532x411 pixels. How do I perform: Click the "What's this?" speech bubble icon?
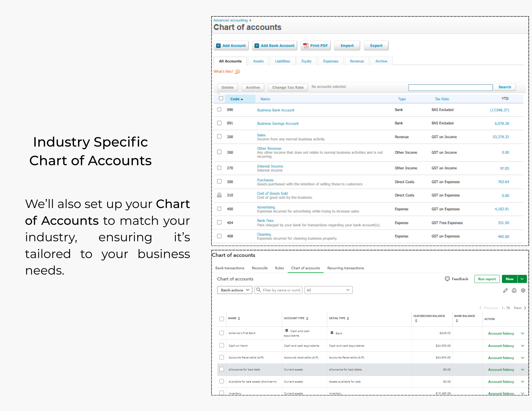(237, 72)
